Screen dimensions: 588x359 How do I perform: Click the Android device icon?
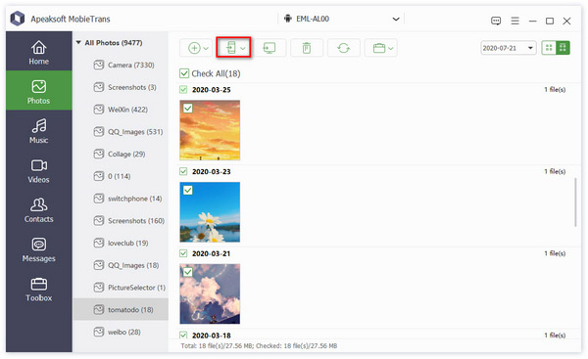pos(287,19)
